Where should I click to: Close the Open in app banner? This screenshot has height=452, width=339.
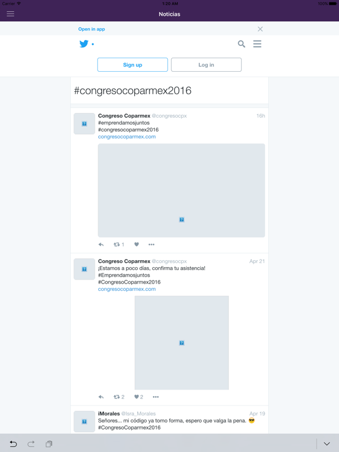260,29
